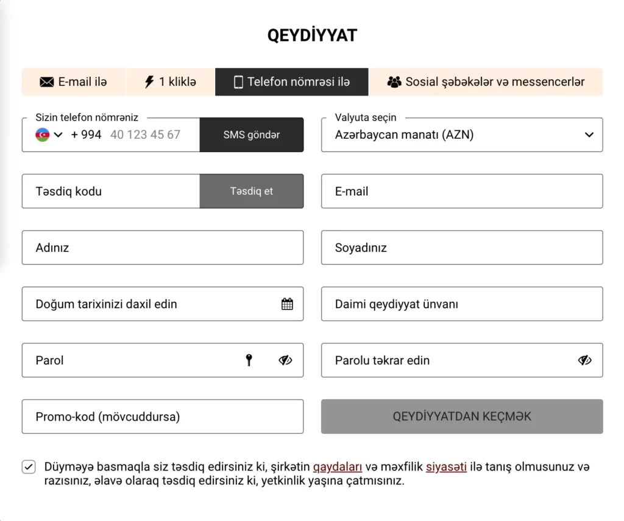Viewport: 624px width, 521px height.
Task: Click the people icon on social networks tab
Action: (x=394, y=81)
